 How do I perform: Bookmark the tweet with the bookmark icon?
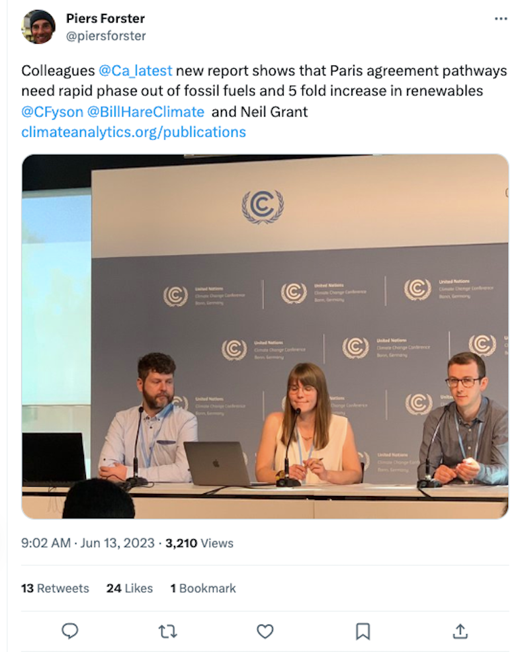(363, 632)
